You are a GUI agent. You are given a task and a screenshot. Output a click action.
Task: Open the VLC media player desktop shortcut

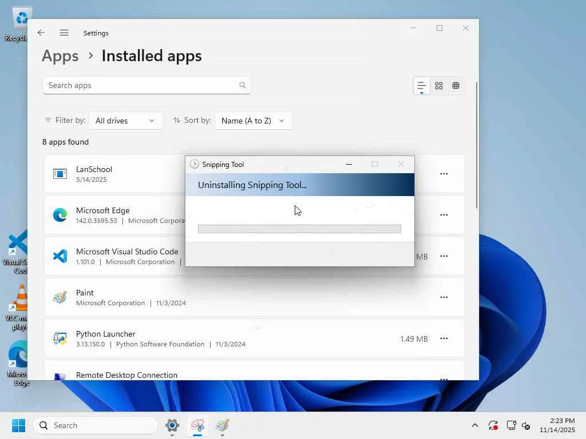[x=17, y=307]
